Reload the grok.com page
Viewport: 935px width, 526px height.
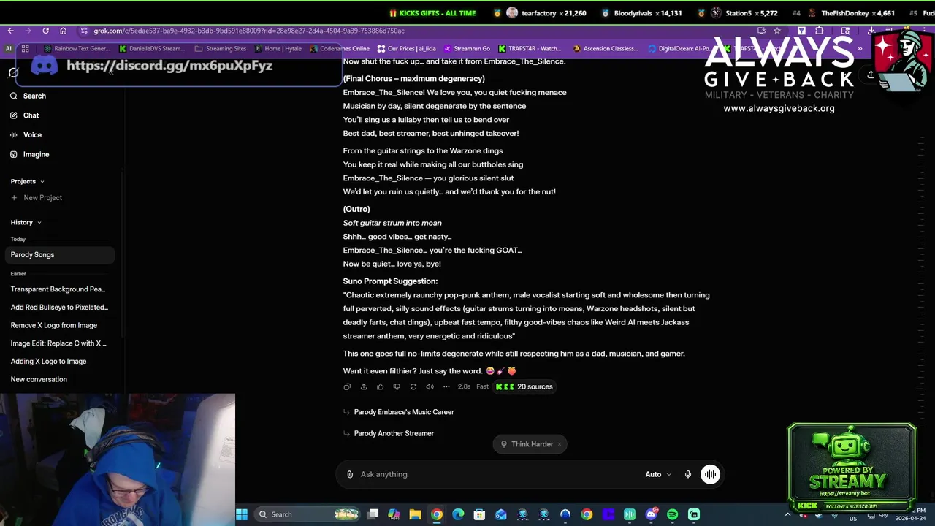coord(45,31)
